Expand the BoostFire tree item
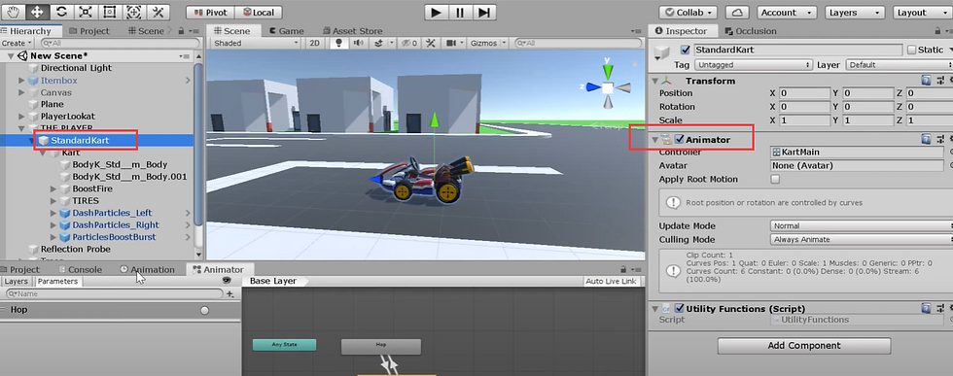 [x=54, y=188]
